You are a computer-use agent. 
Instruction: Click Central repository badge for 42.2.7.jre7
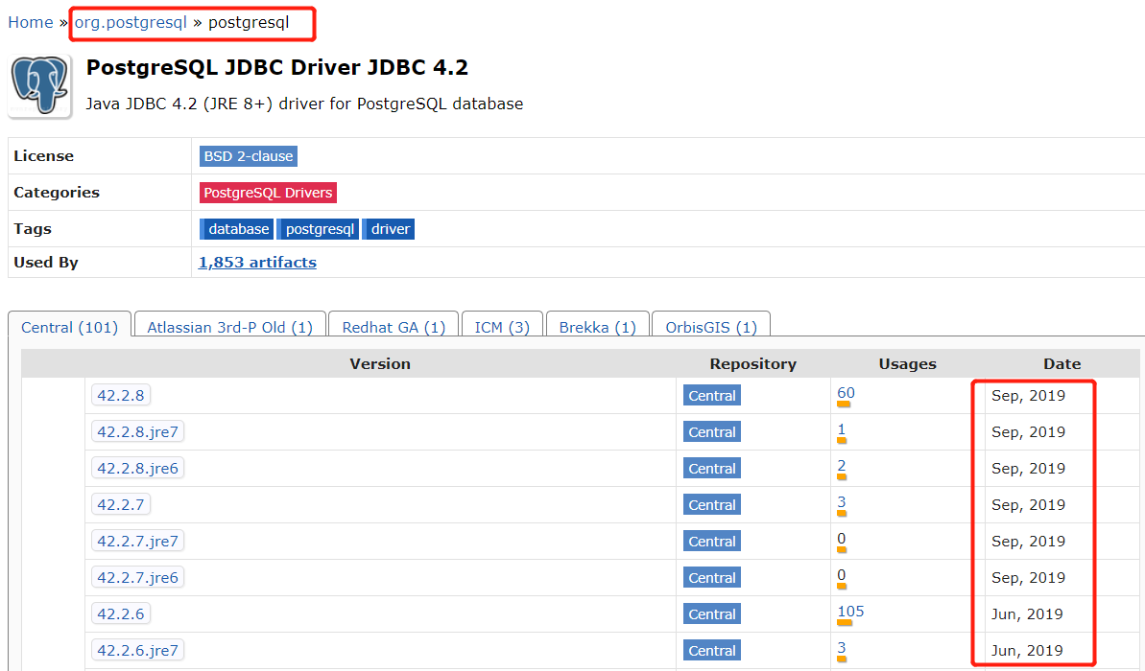[x=712, y=542]
